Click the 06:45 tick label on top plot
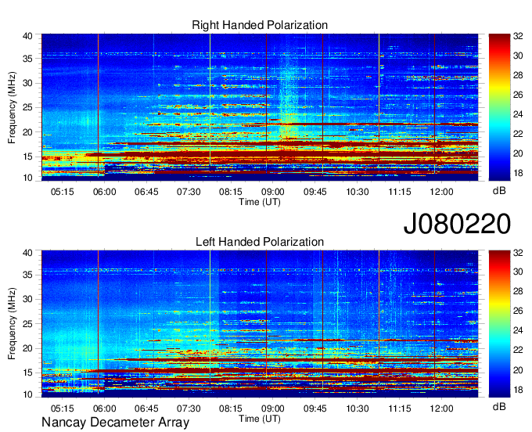Image resolution: width=532 pixels, height=432 pixels. [x=146, y=192]
